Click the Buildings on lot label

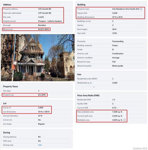84,21
